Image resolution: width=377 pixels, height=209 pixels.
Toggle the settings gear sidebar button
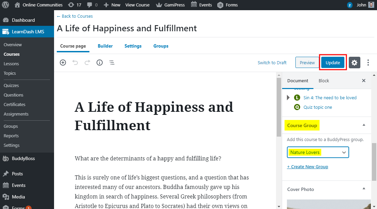click(x=354, y=63)
